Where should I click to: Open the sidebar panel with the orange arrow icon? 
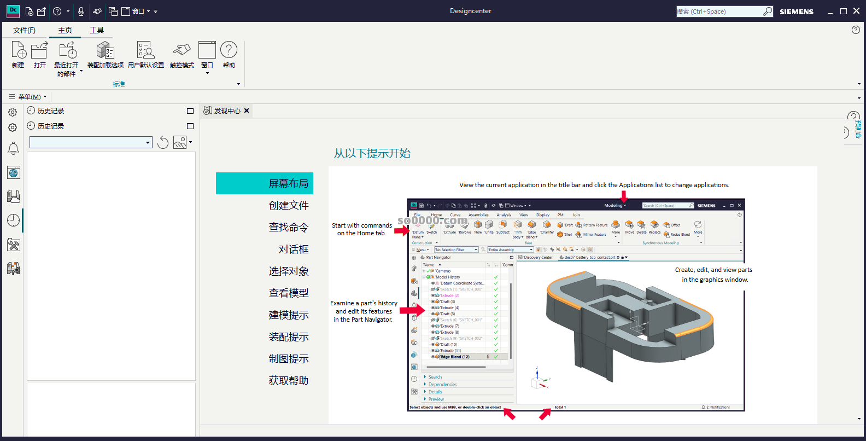(x=13, y=268)
